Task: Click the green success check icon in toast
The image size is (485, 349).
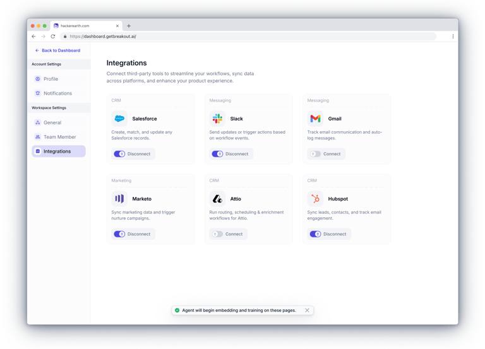Action: 177,311
